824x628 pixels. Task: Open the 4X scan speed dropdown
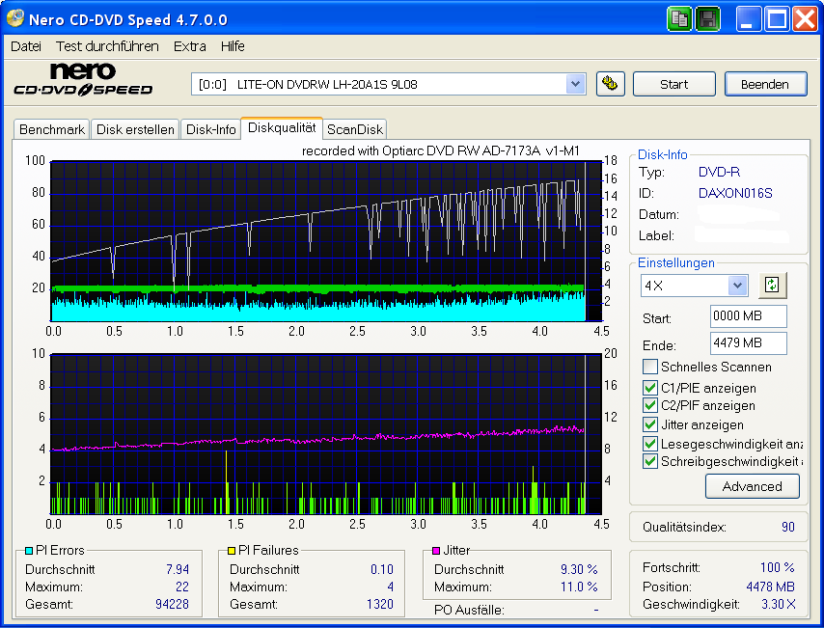pos(737,285)
